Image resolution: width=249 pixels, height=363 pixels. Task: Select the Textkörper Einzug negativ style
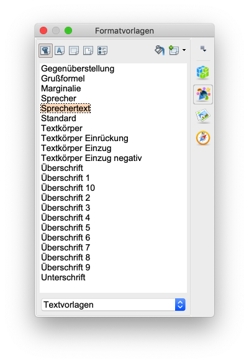click(x=91, y=158)
